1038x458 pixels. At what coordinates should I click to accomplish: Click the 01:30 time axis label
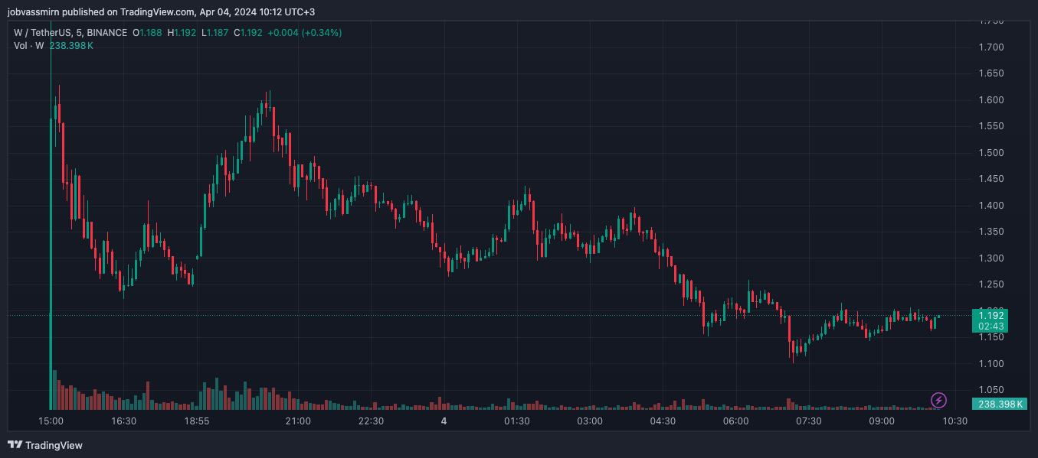(x=517, y=421)
